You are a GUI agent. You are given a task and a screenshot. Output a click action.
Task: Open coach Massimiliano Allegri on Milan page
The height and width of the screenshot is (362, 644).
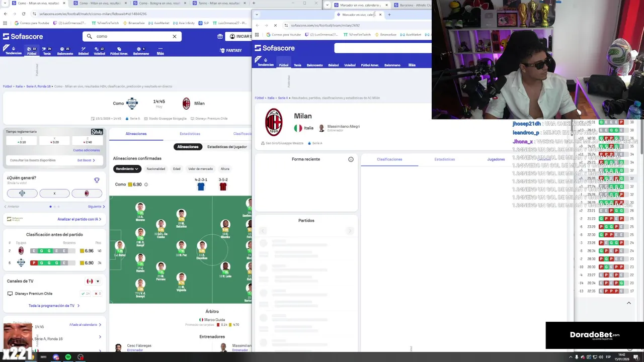click(x=339, y=128)
